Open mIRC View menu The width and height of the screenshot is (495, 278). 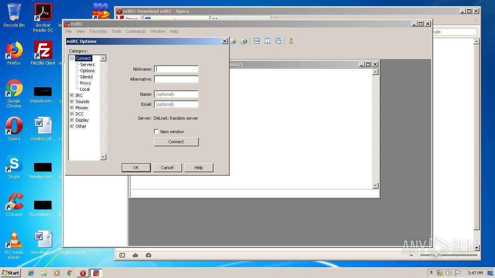80,31
